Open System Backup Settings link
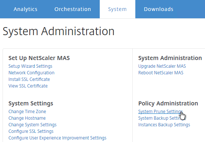 162,118
